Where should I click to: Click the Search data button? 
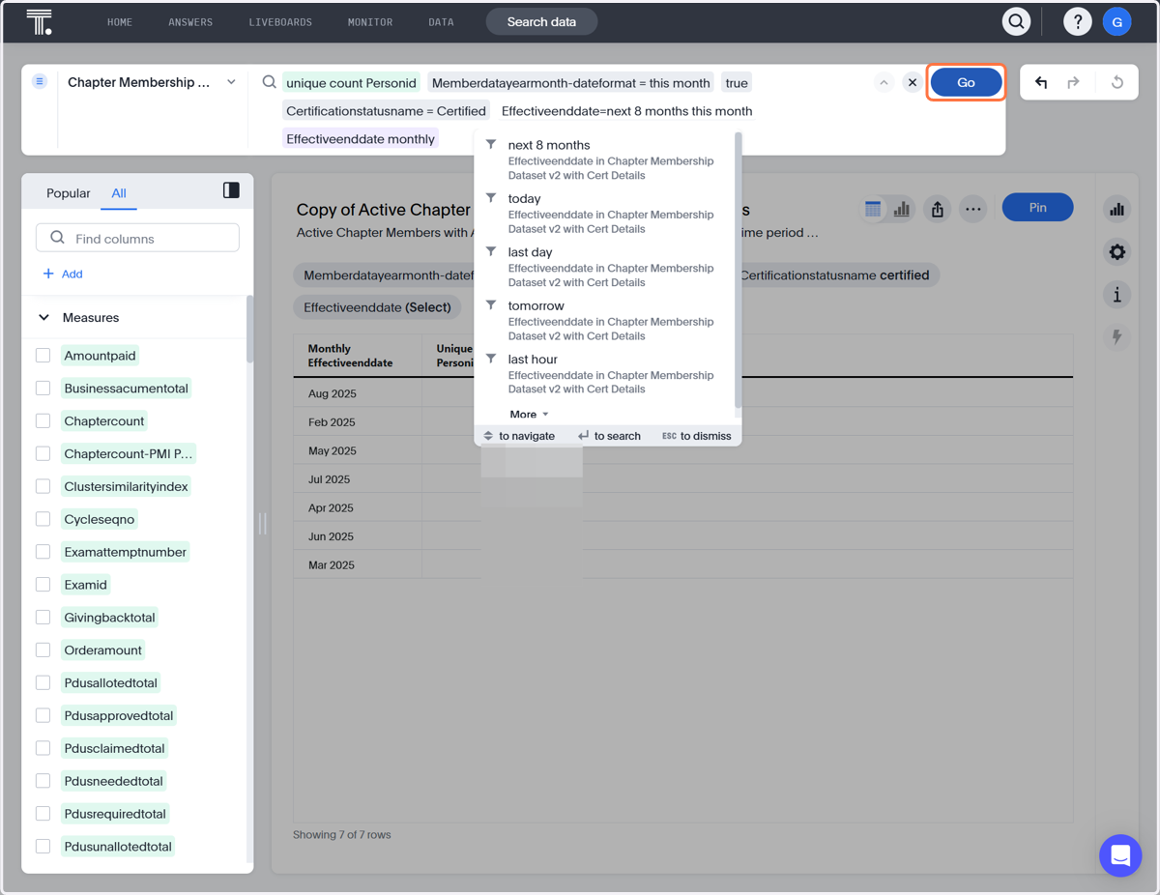541,21
